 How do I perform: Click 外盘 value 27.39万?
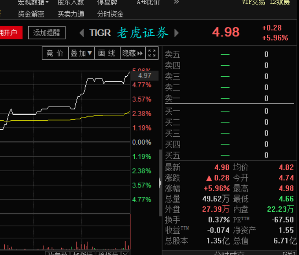point(216,210)
